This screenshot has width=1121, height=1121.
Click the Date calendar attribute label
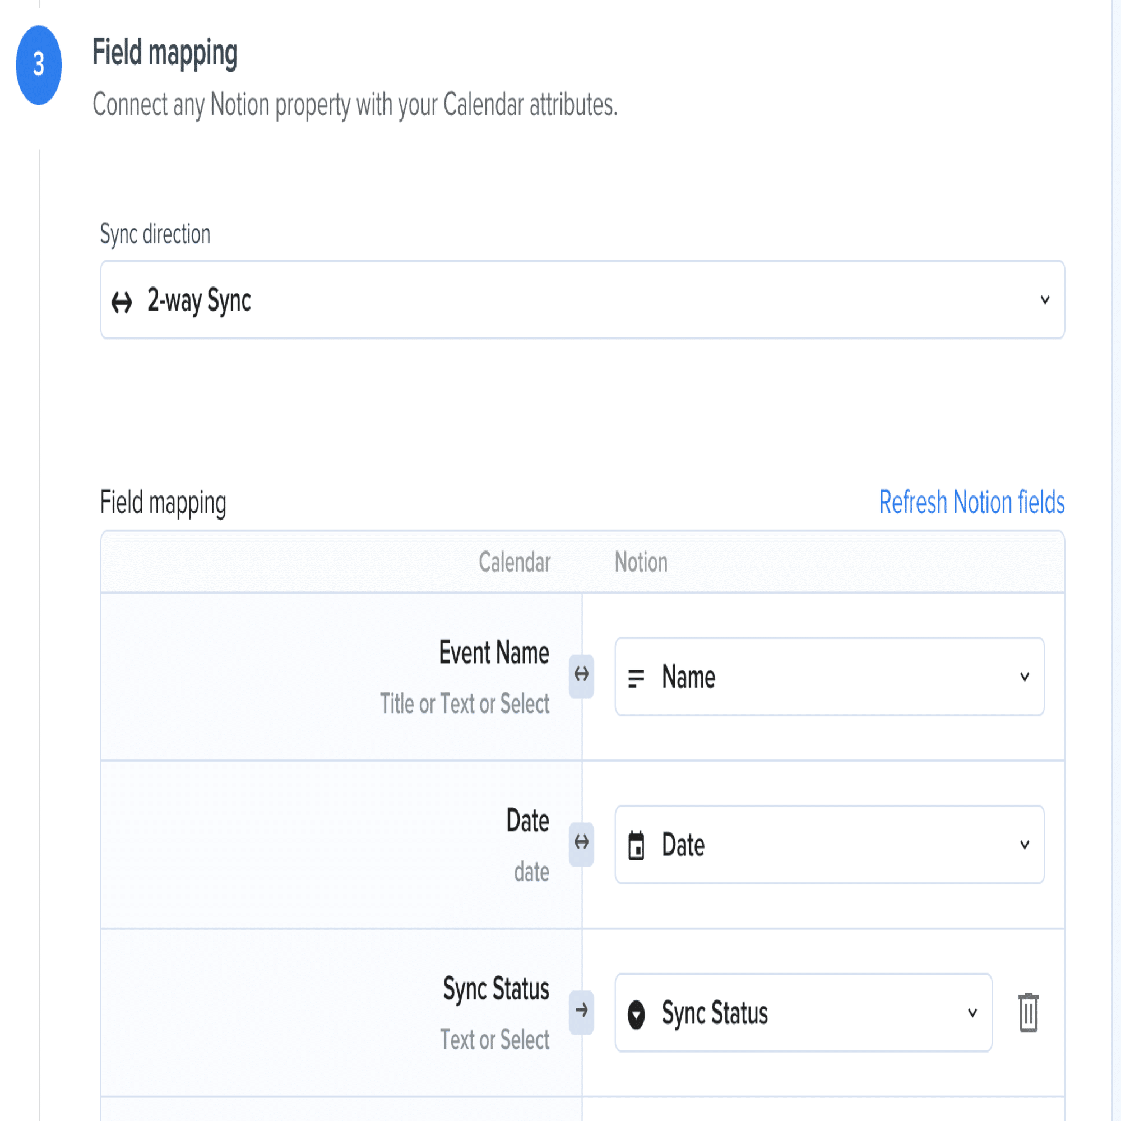(x=527, y=821)
